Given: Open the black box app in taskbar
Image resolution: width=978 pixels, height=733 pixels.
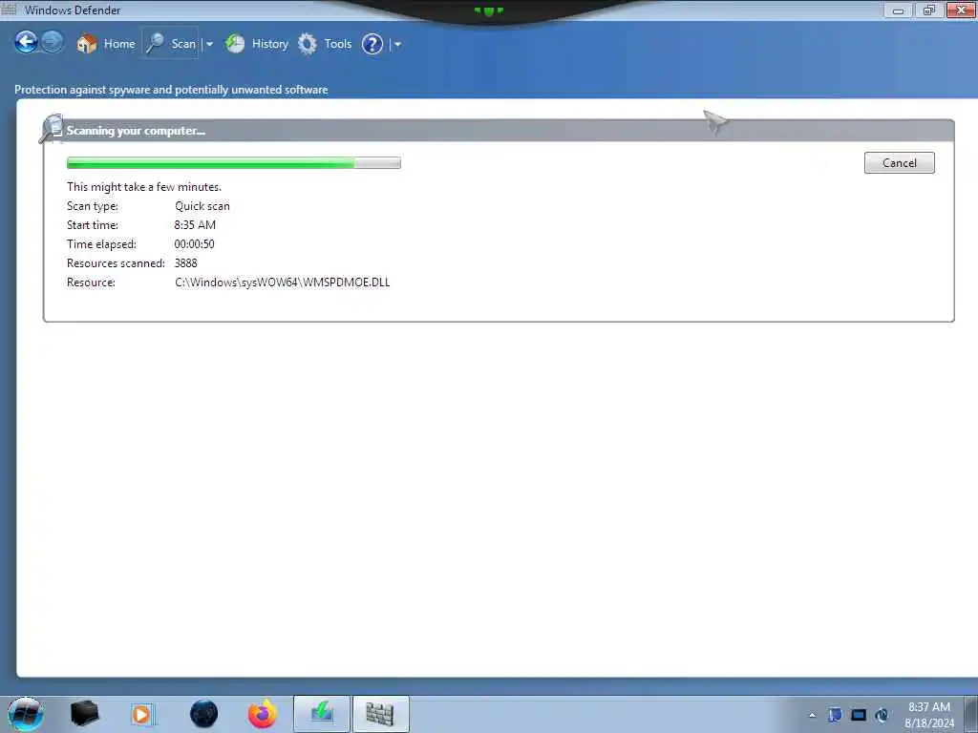Looking at the screenshot, I should pyautogui.click(x=85, y=714).
